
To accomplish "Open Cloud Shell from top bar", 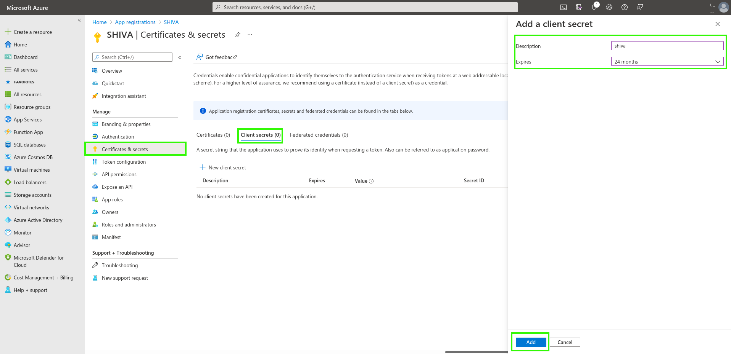I will 563,7.
